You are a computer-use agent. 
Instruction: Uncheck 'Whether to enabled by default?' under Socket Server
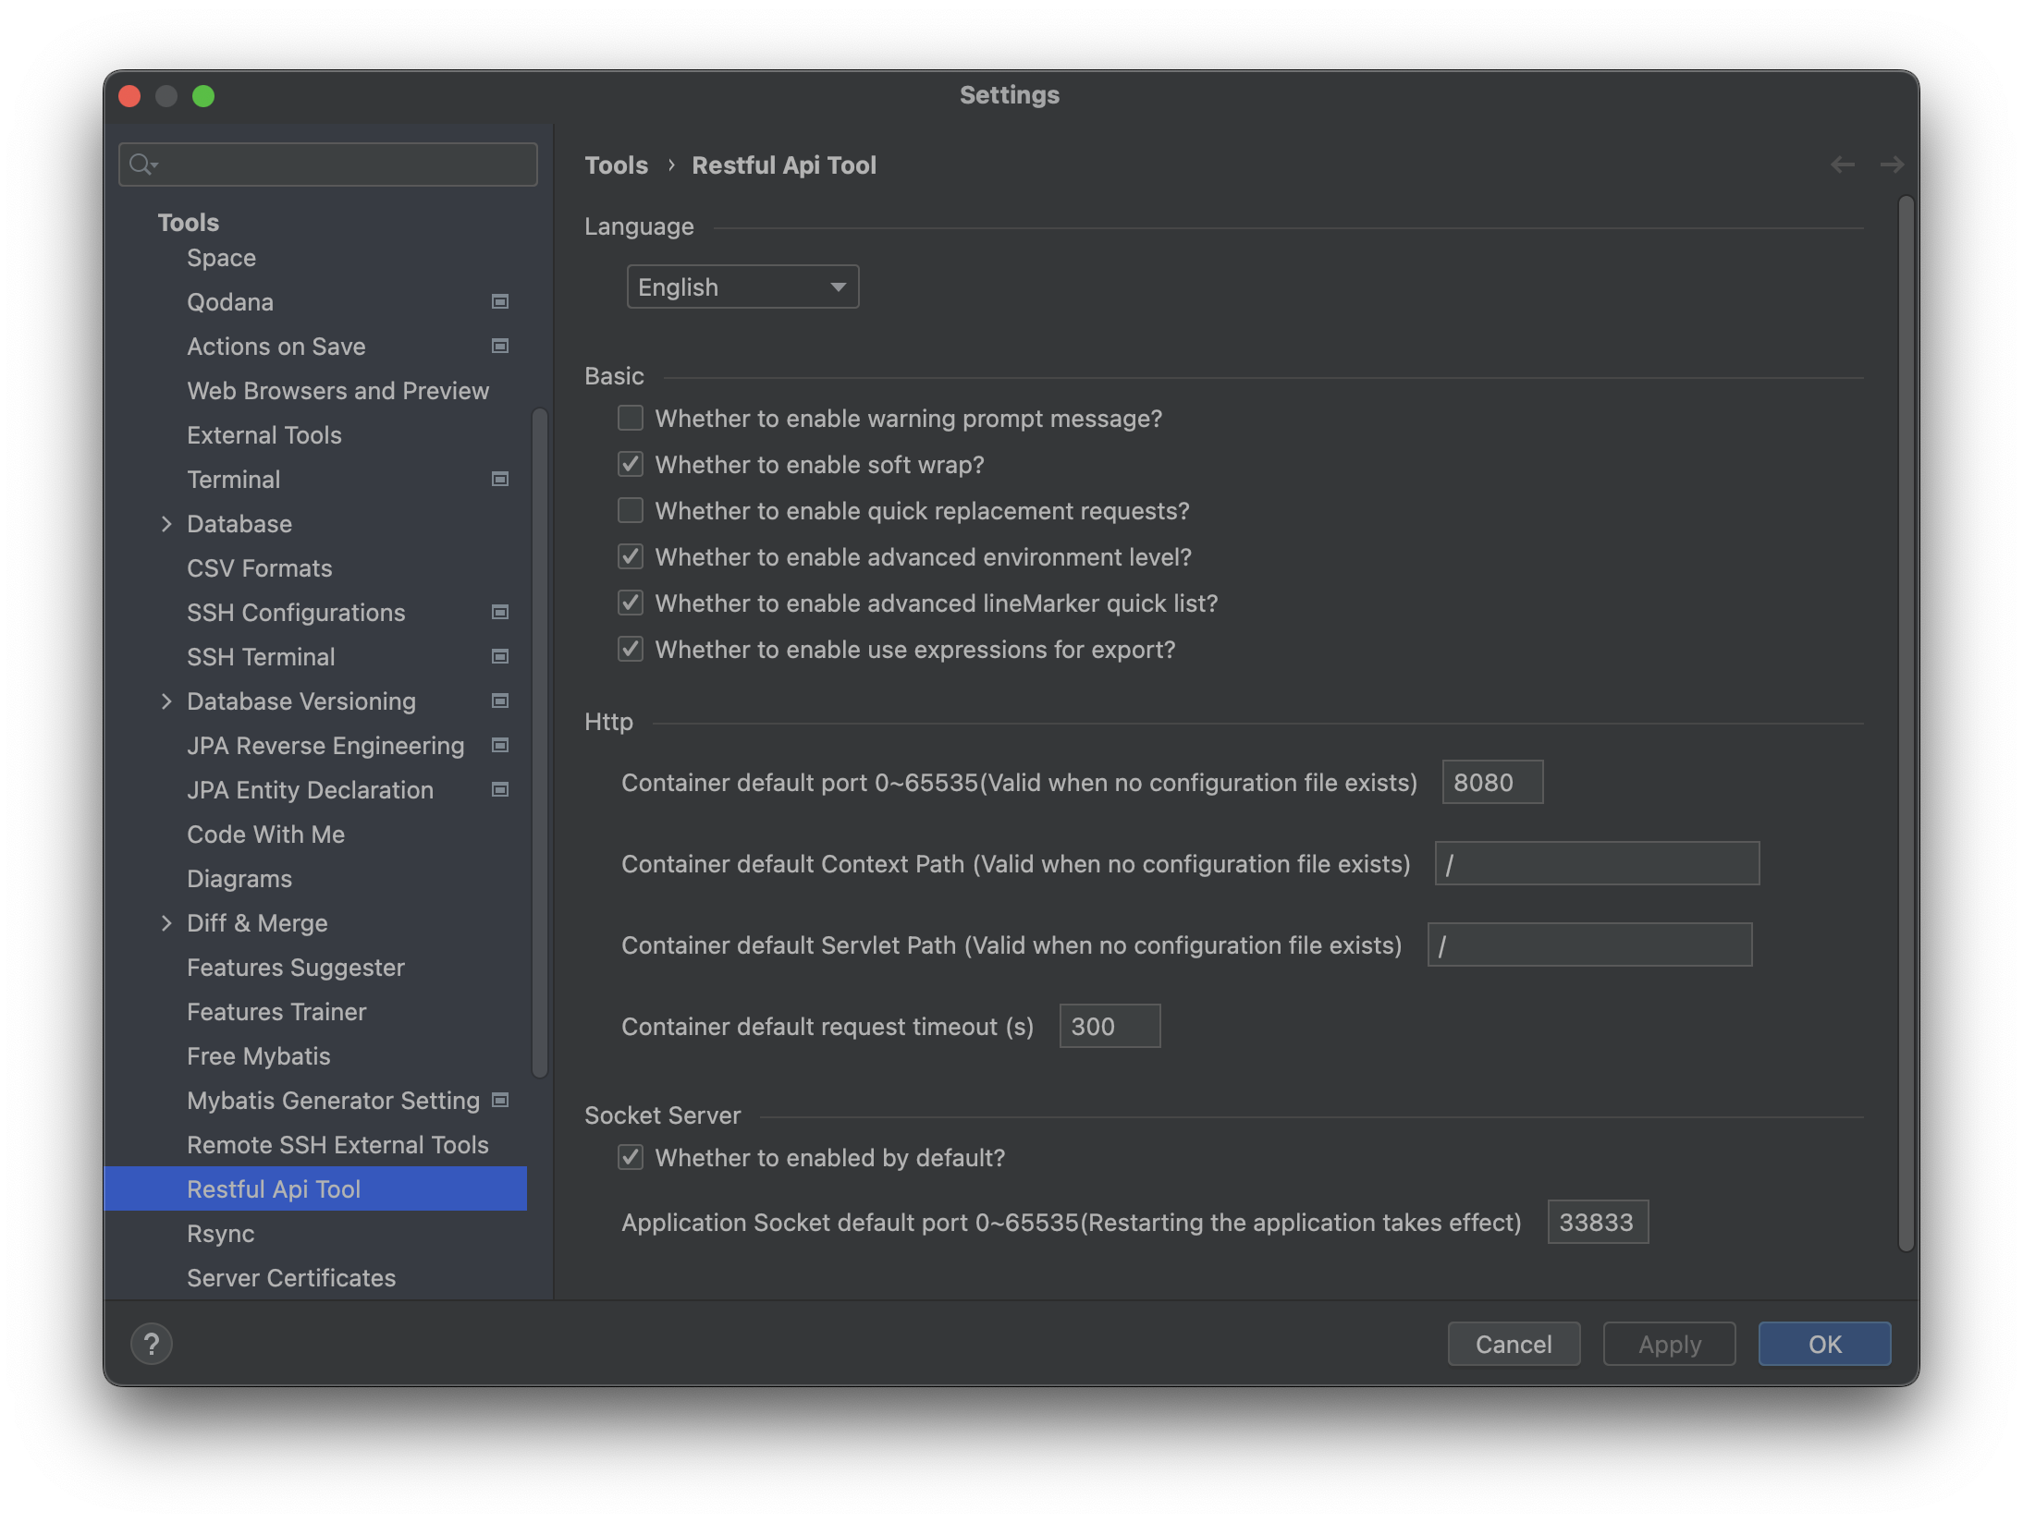pyautogui.click(x=630, y=1157)
